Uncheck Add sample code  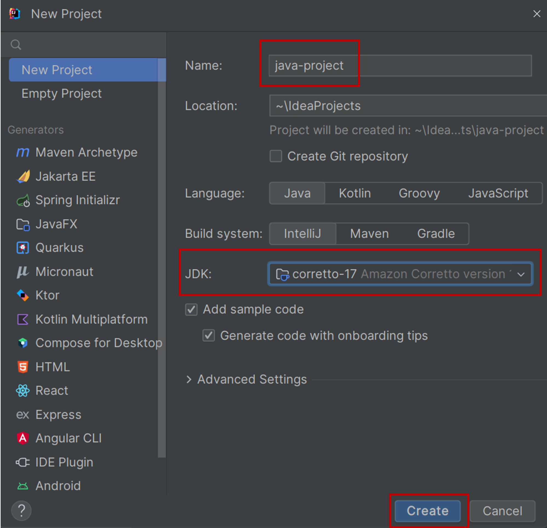[x=191, y=309]
